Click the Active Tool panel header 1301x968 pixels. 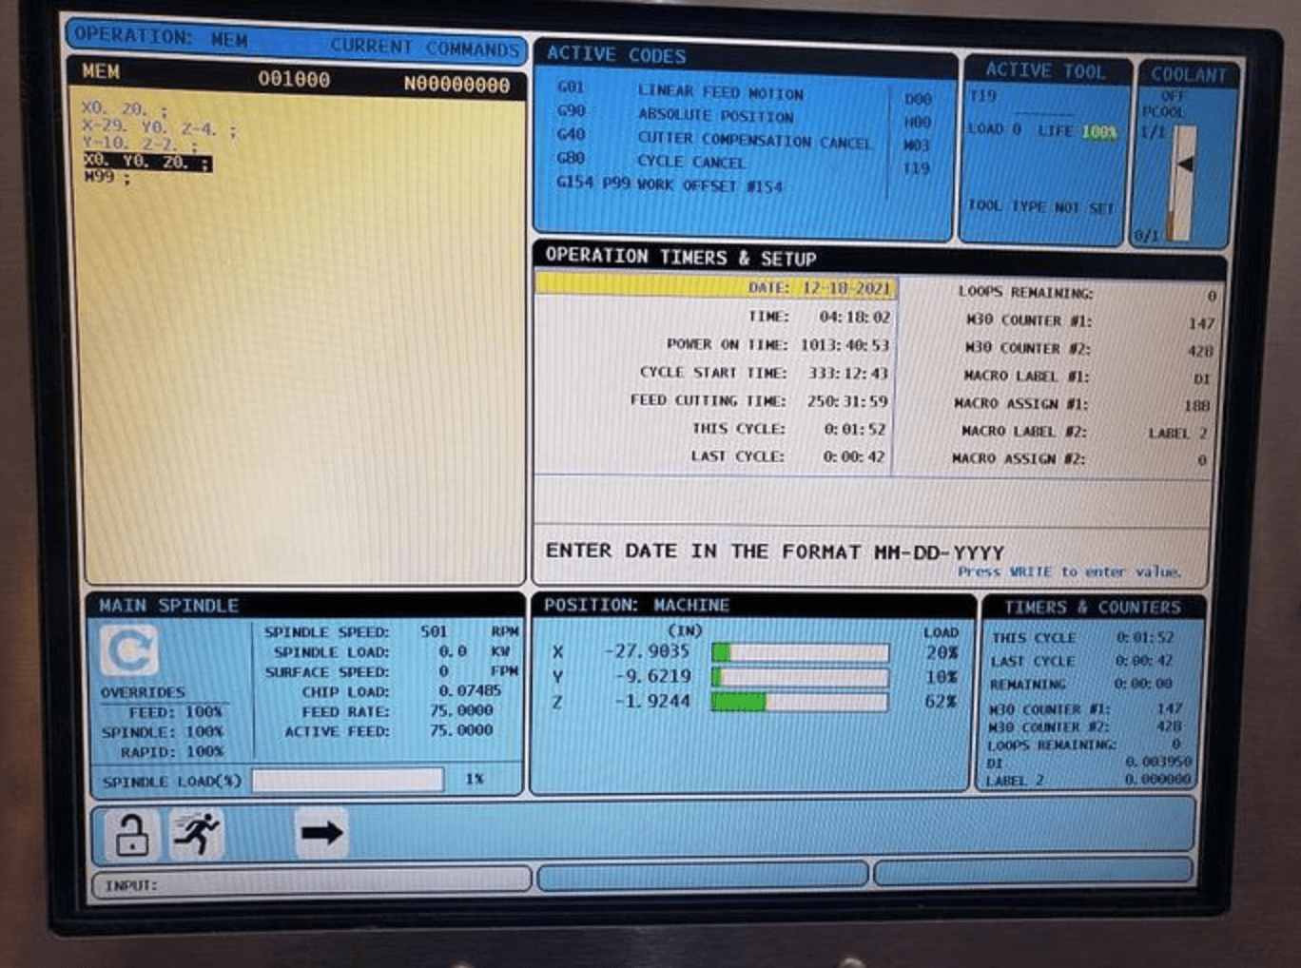pyautogui.click(x=1045, y=70)
